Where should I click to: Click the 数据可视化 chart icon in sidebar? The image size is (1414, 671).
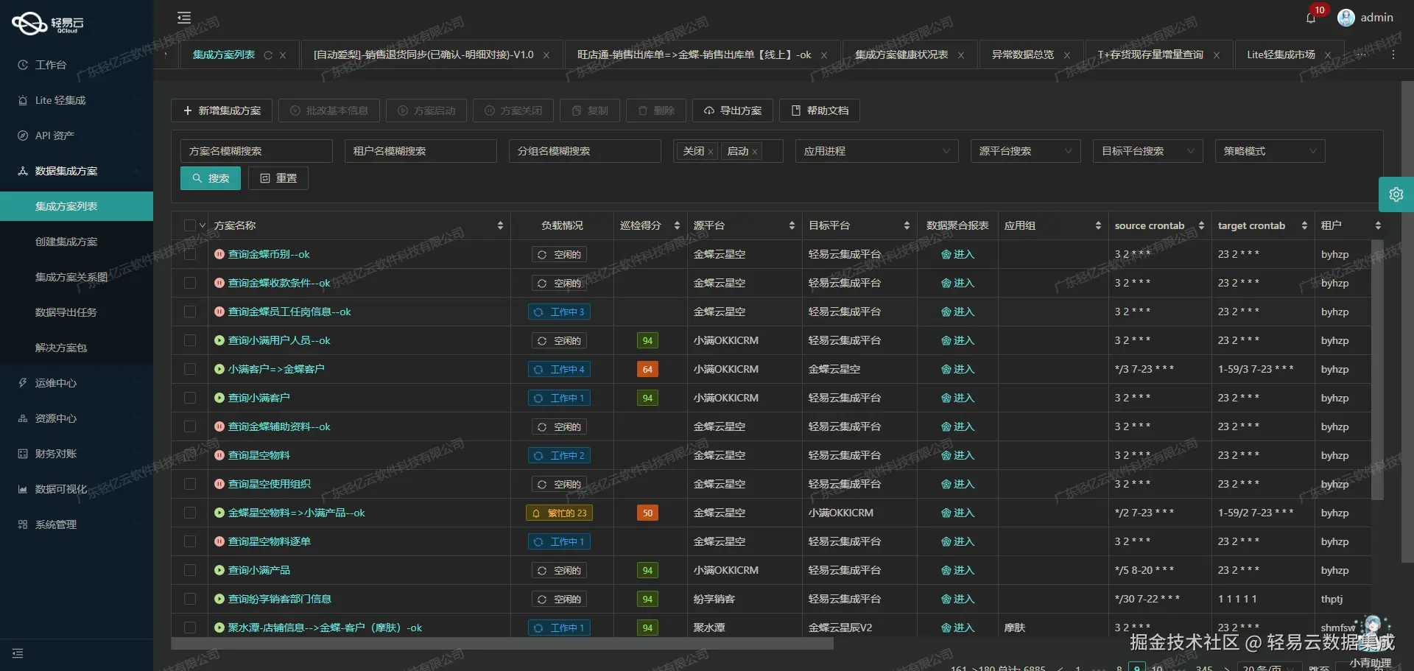pyautogui.click(x=23, y=489)
